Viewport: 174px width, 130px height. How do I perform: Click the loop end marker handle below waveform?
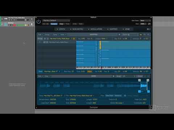pos(149,91)
